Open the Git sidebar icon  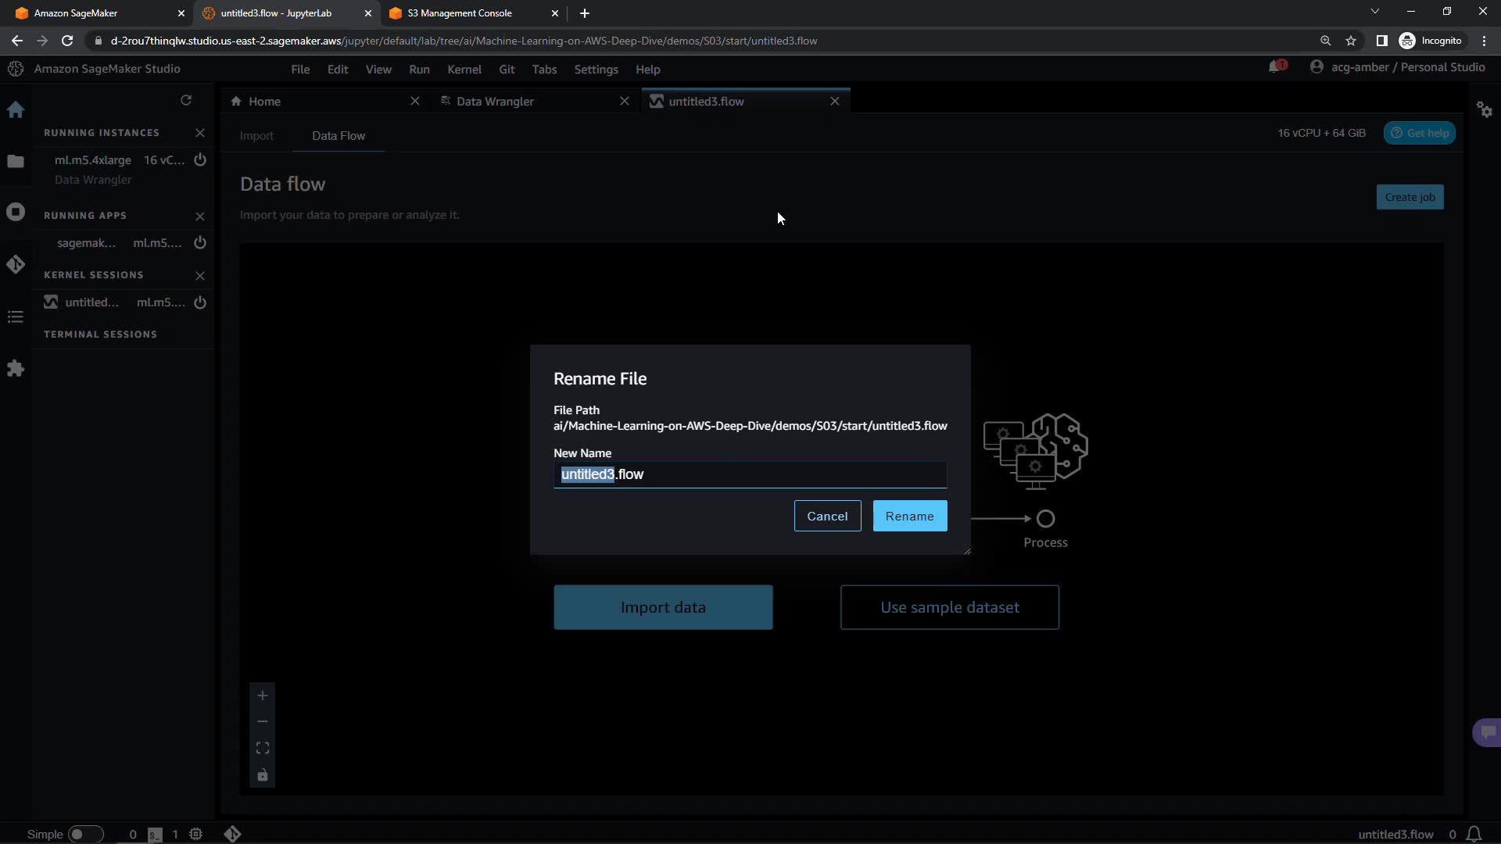click(16, 265)
